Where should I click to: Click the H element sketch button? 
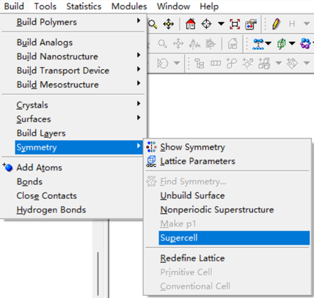tap(292, 24)
